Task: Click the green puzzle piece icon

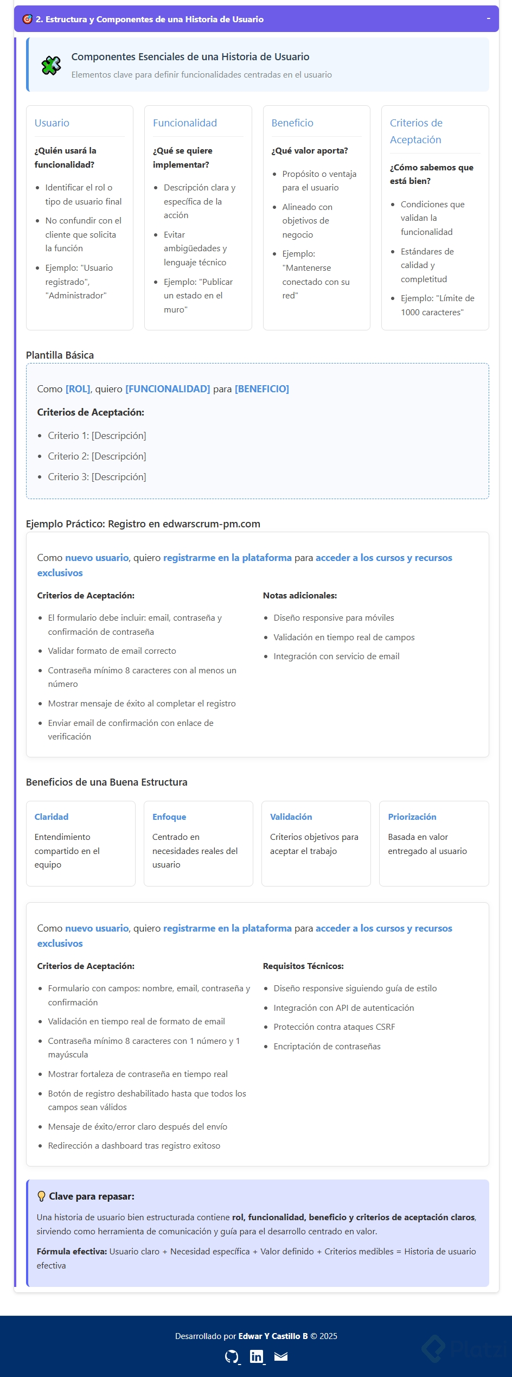Action: (x=52, y=65)
